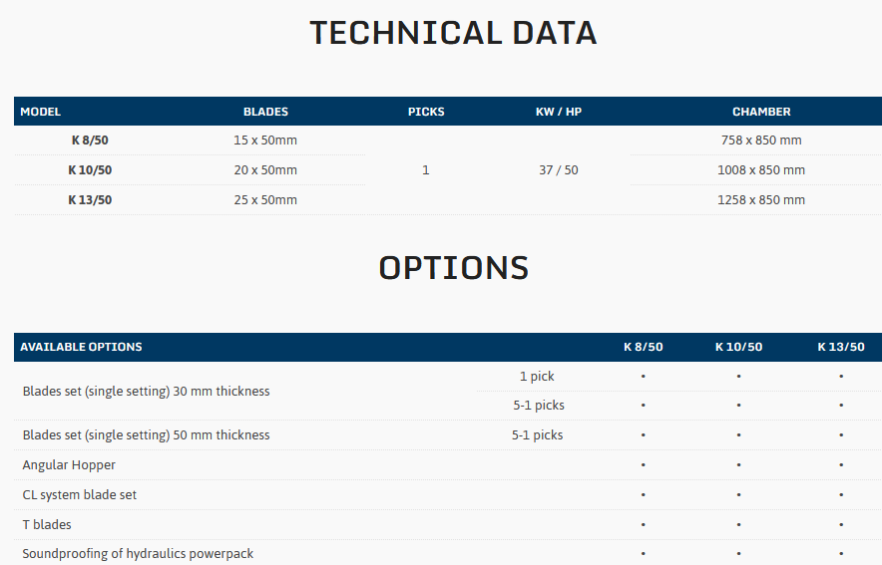Click the AVAILABLE OPTIONS header

click(x=81, y=347)
